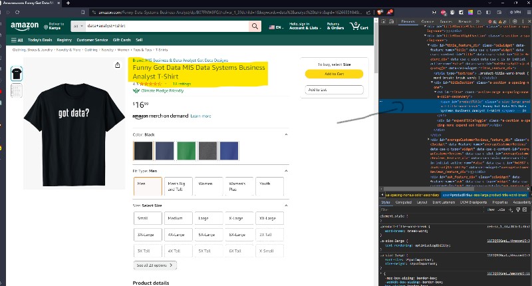Click the Styles pane paint-roller icon
532x286 pixels.
(x=518, y=210)
